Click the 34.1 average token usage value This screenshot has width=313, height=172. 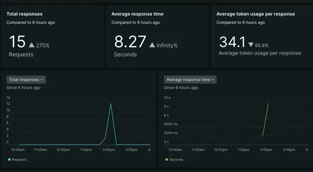232,42
